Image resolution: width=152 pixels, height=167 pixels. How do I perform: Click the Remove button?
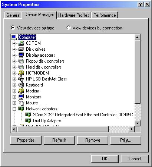pyautogui.click(x=93, y=140)
